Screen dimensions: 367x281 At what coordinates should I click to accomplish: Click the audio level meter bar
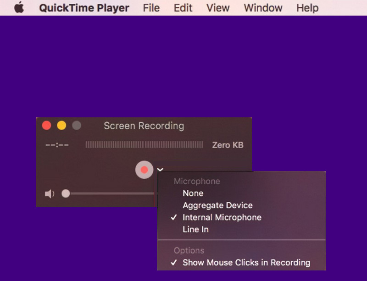click(144, 144)
